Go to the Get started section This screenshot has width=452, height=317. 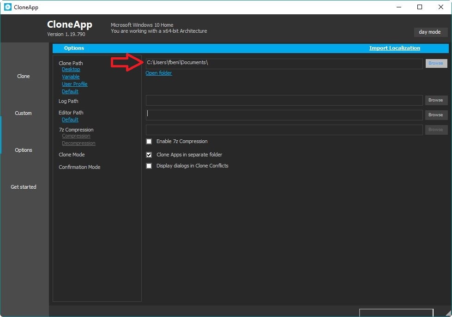coord(24,187)
